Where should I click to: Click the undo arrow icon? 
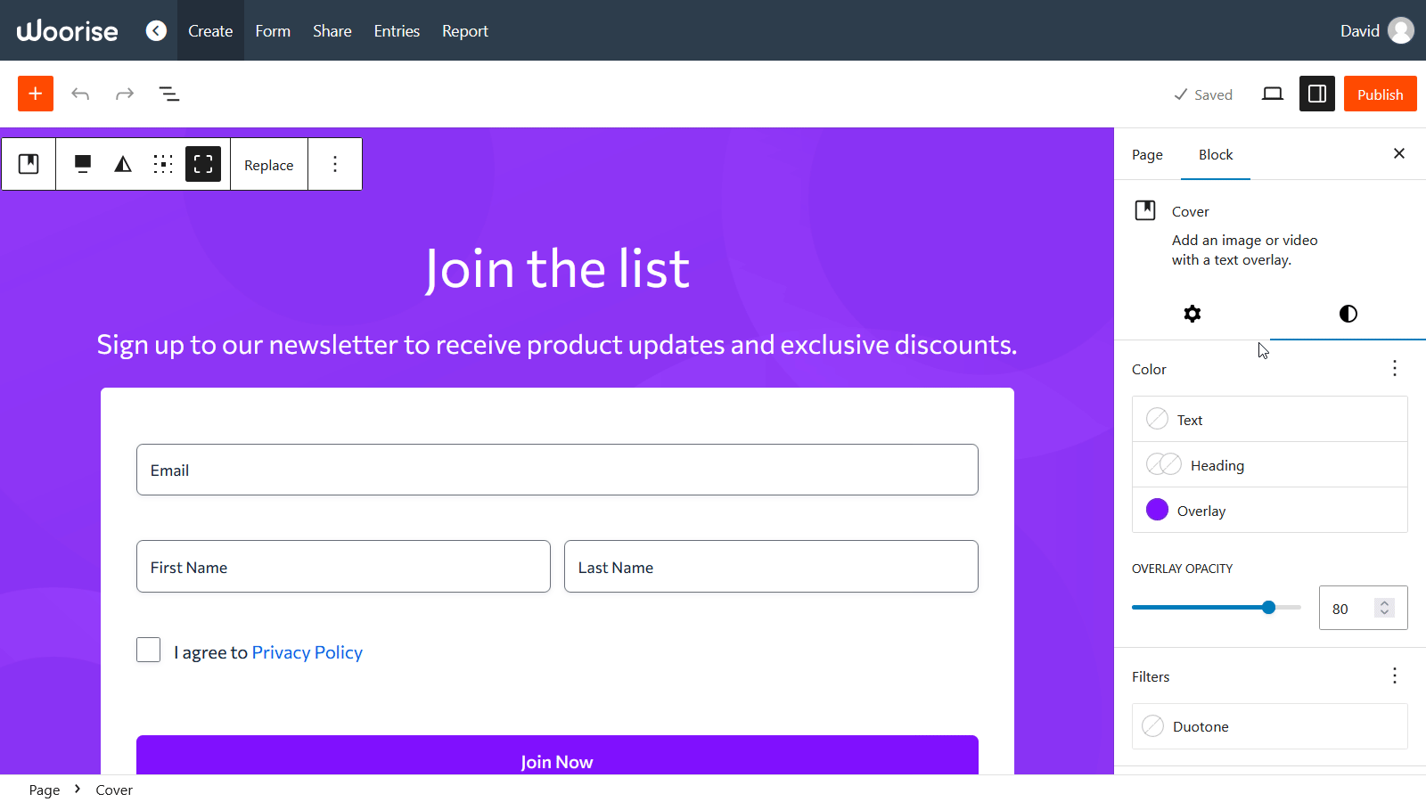[x=80, y=94]
